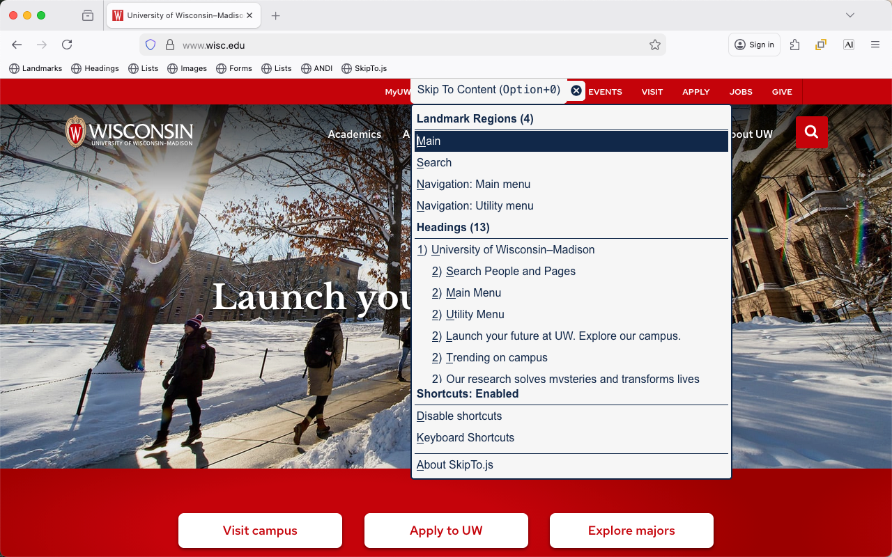Open the Skip To Content menu button

(489, 91)
